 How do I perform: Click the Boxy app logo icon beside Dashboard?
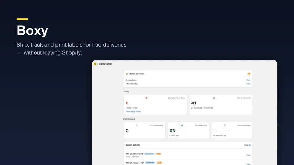tap(95, 64)
